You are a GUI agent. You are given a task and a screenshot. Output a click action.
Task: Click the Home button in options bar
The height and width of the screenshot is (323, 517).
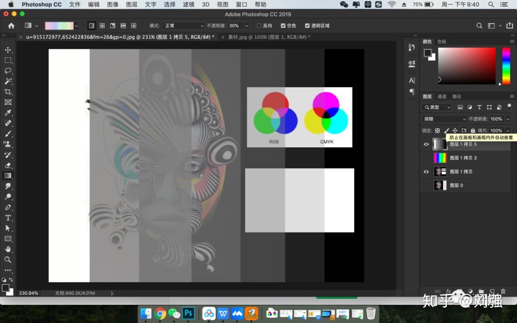(11, 26)
